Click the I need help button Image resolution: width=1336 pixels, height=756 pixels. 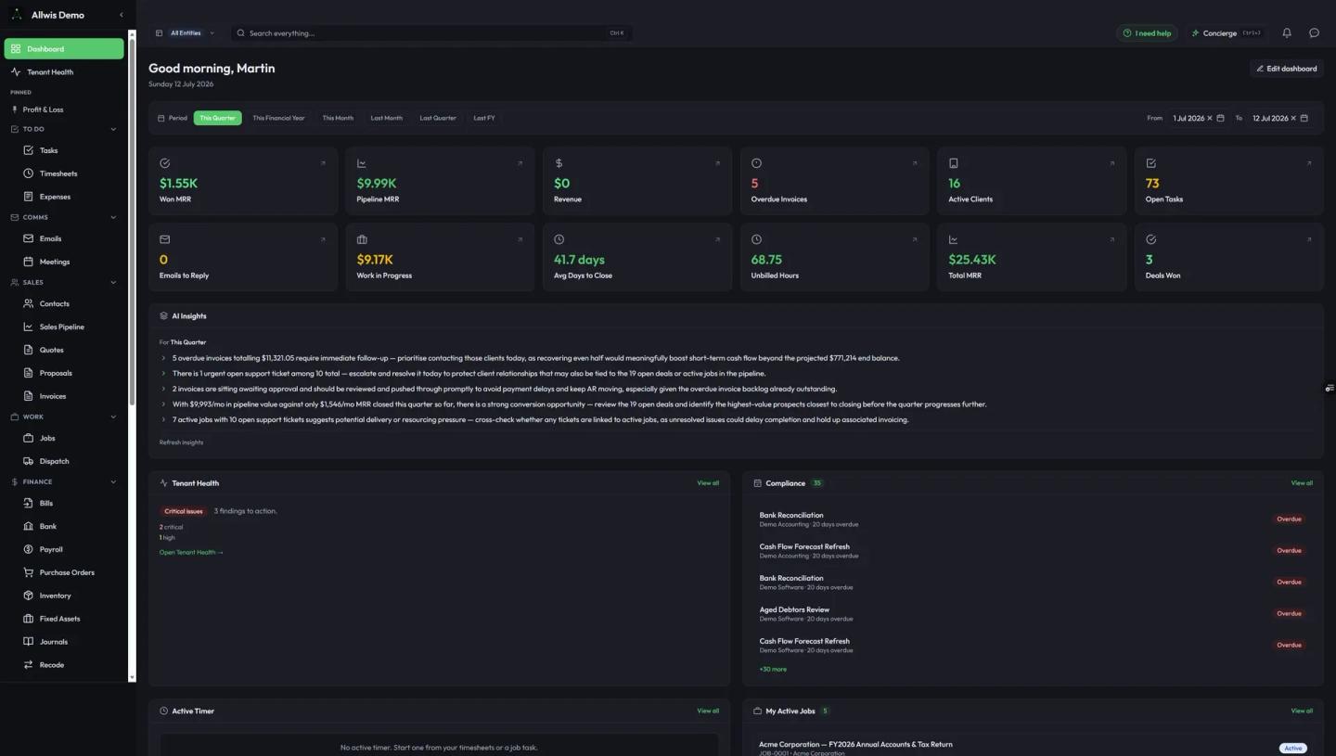(1147, 32)
